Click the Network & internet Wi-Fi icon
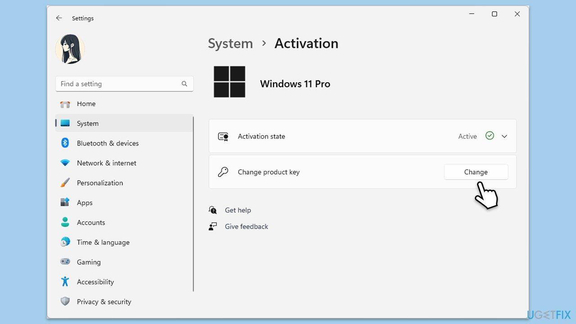576x324 pixels. tap(65, 163)
